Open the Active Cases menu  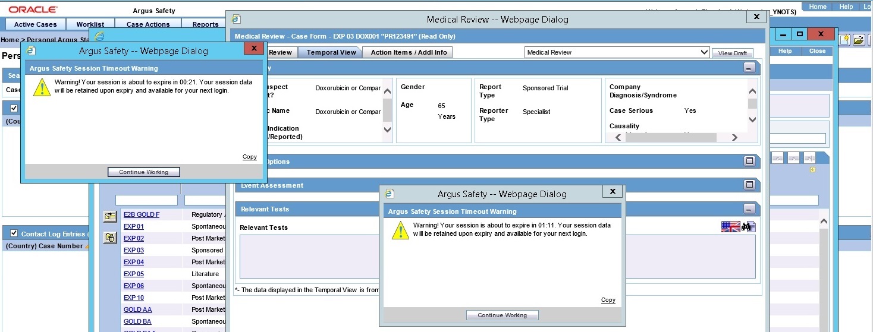click(x=36, y=24)
